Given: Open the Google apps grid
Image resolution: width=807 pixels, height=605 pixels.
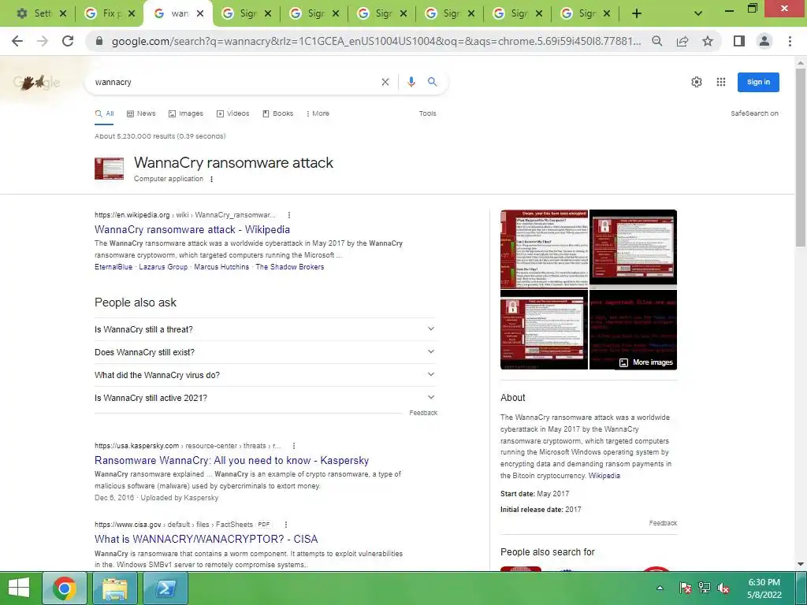Looking at the screenshot, I should click(x=721, y=82).
